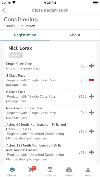Remove 4 Class Pass with red minus
The image size is (100, 177).
tap(91, 80)
